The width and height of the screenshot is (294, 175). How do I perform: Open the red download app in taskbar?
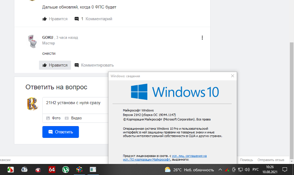[38, 170]
